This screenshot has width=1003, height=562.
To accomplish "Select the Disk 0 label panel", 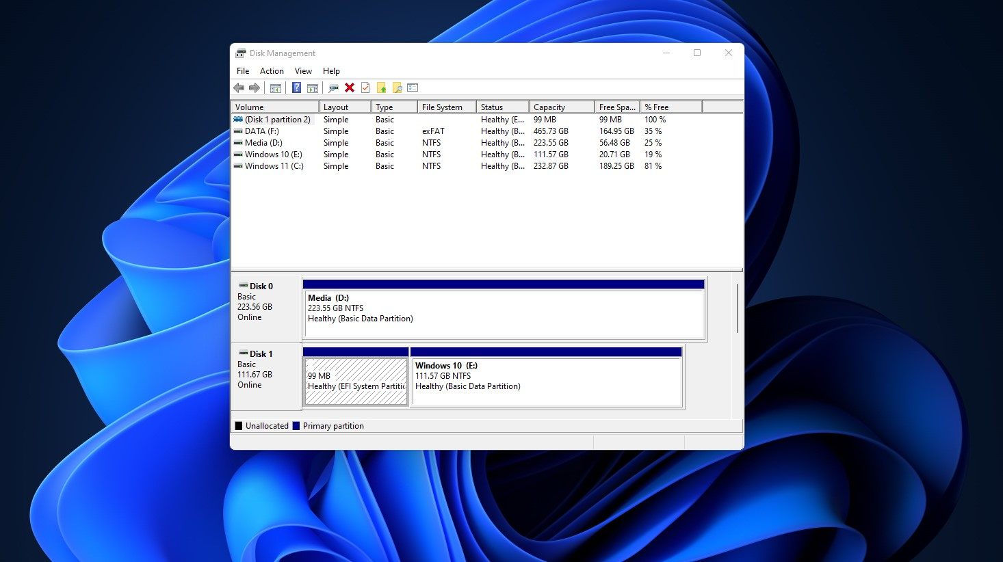I will point(266,309).
